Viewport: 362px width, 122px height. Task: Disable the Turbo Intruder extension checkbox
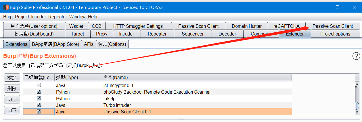39,105
